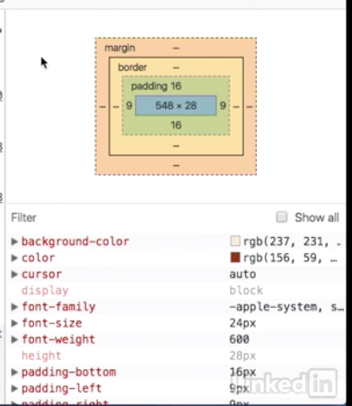Click the left padding value 9
352x406 pixels.
pyautogui.click(x=129, y=105)
